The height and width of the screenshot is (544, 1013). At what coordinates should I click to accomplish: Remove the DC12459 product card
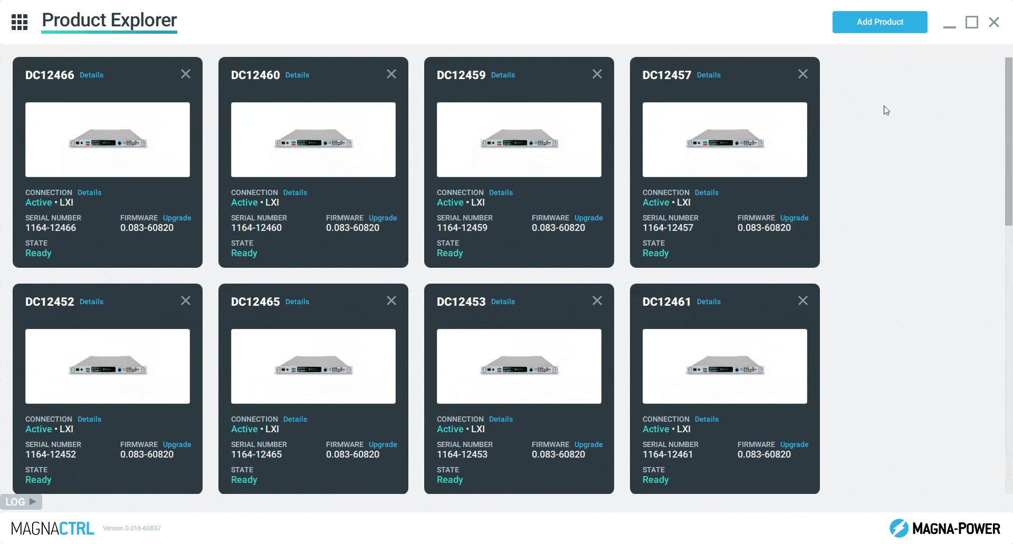597,74
